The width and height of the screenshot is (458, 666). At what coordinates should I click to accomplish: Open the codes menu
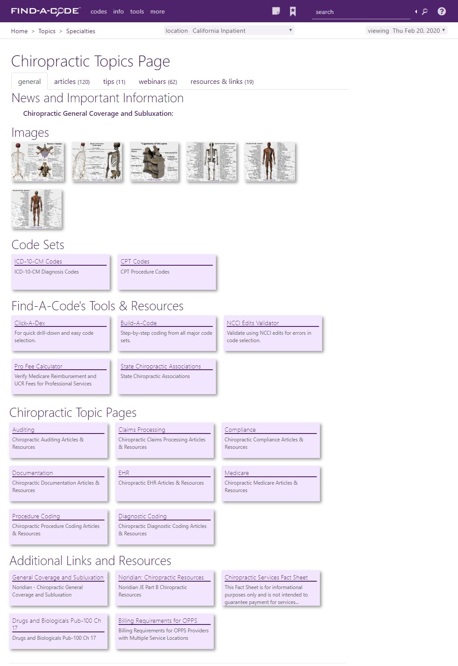pos(99,12)
